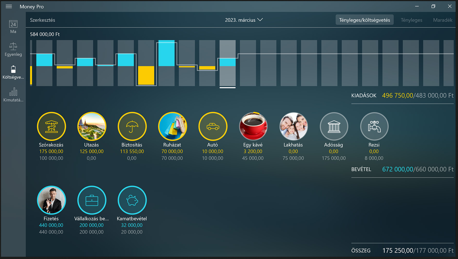Screen dimensions: 458x259
Task: Open the Vállalkozás briefcase income category
Action: point(92,200)
